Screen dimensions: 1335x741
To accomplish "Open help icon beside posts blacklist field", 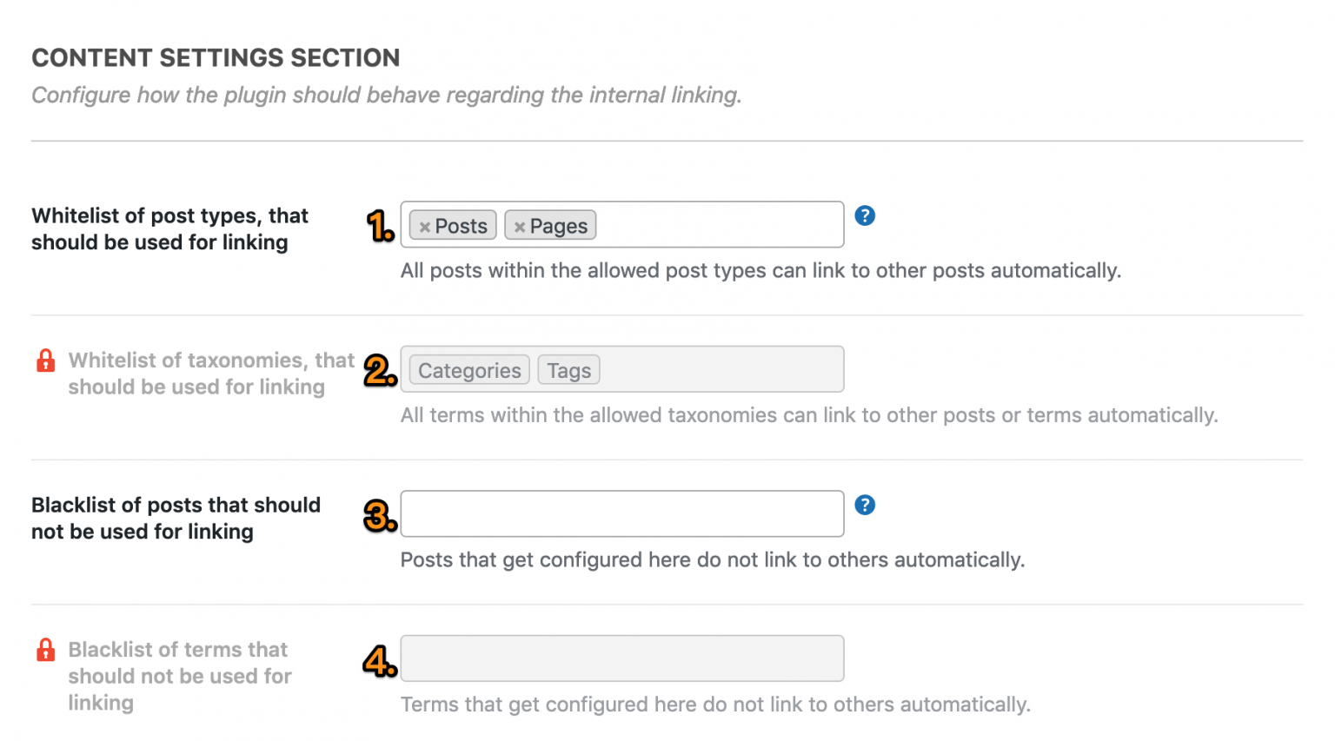I will tap(865, 505).
